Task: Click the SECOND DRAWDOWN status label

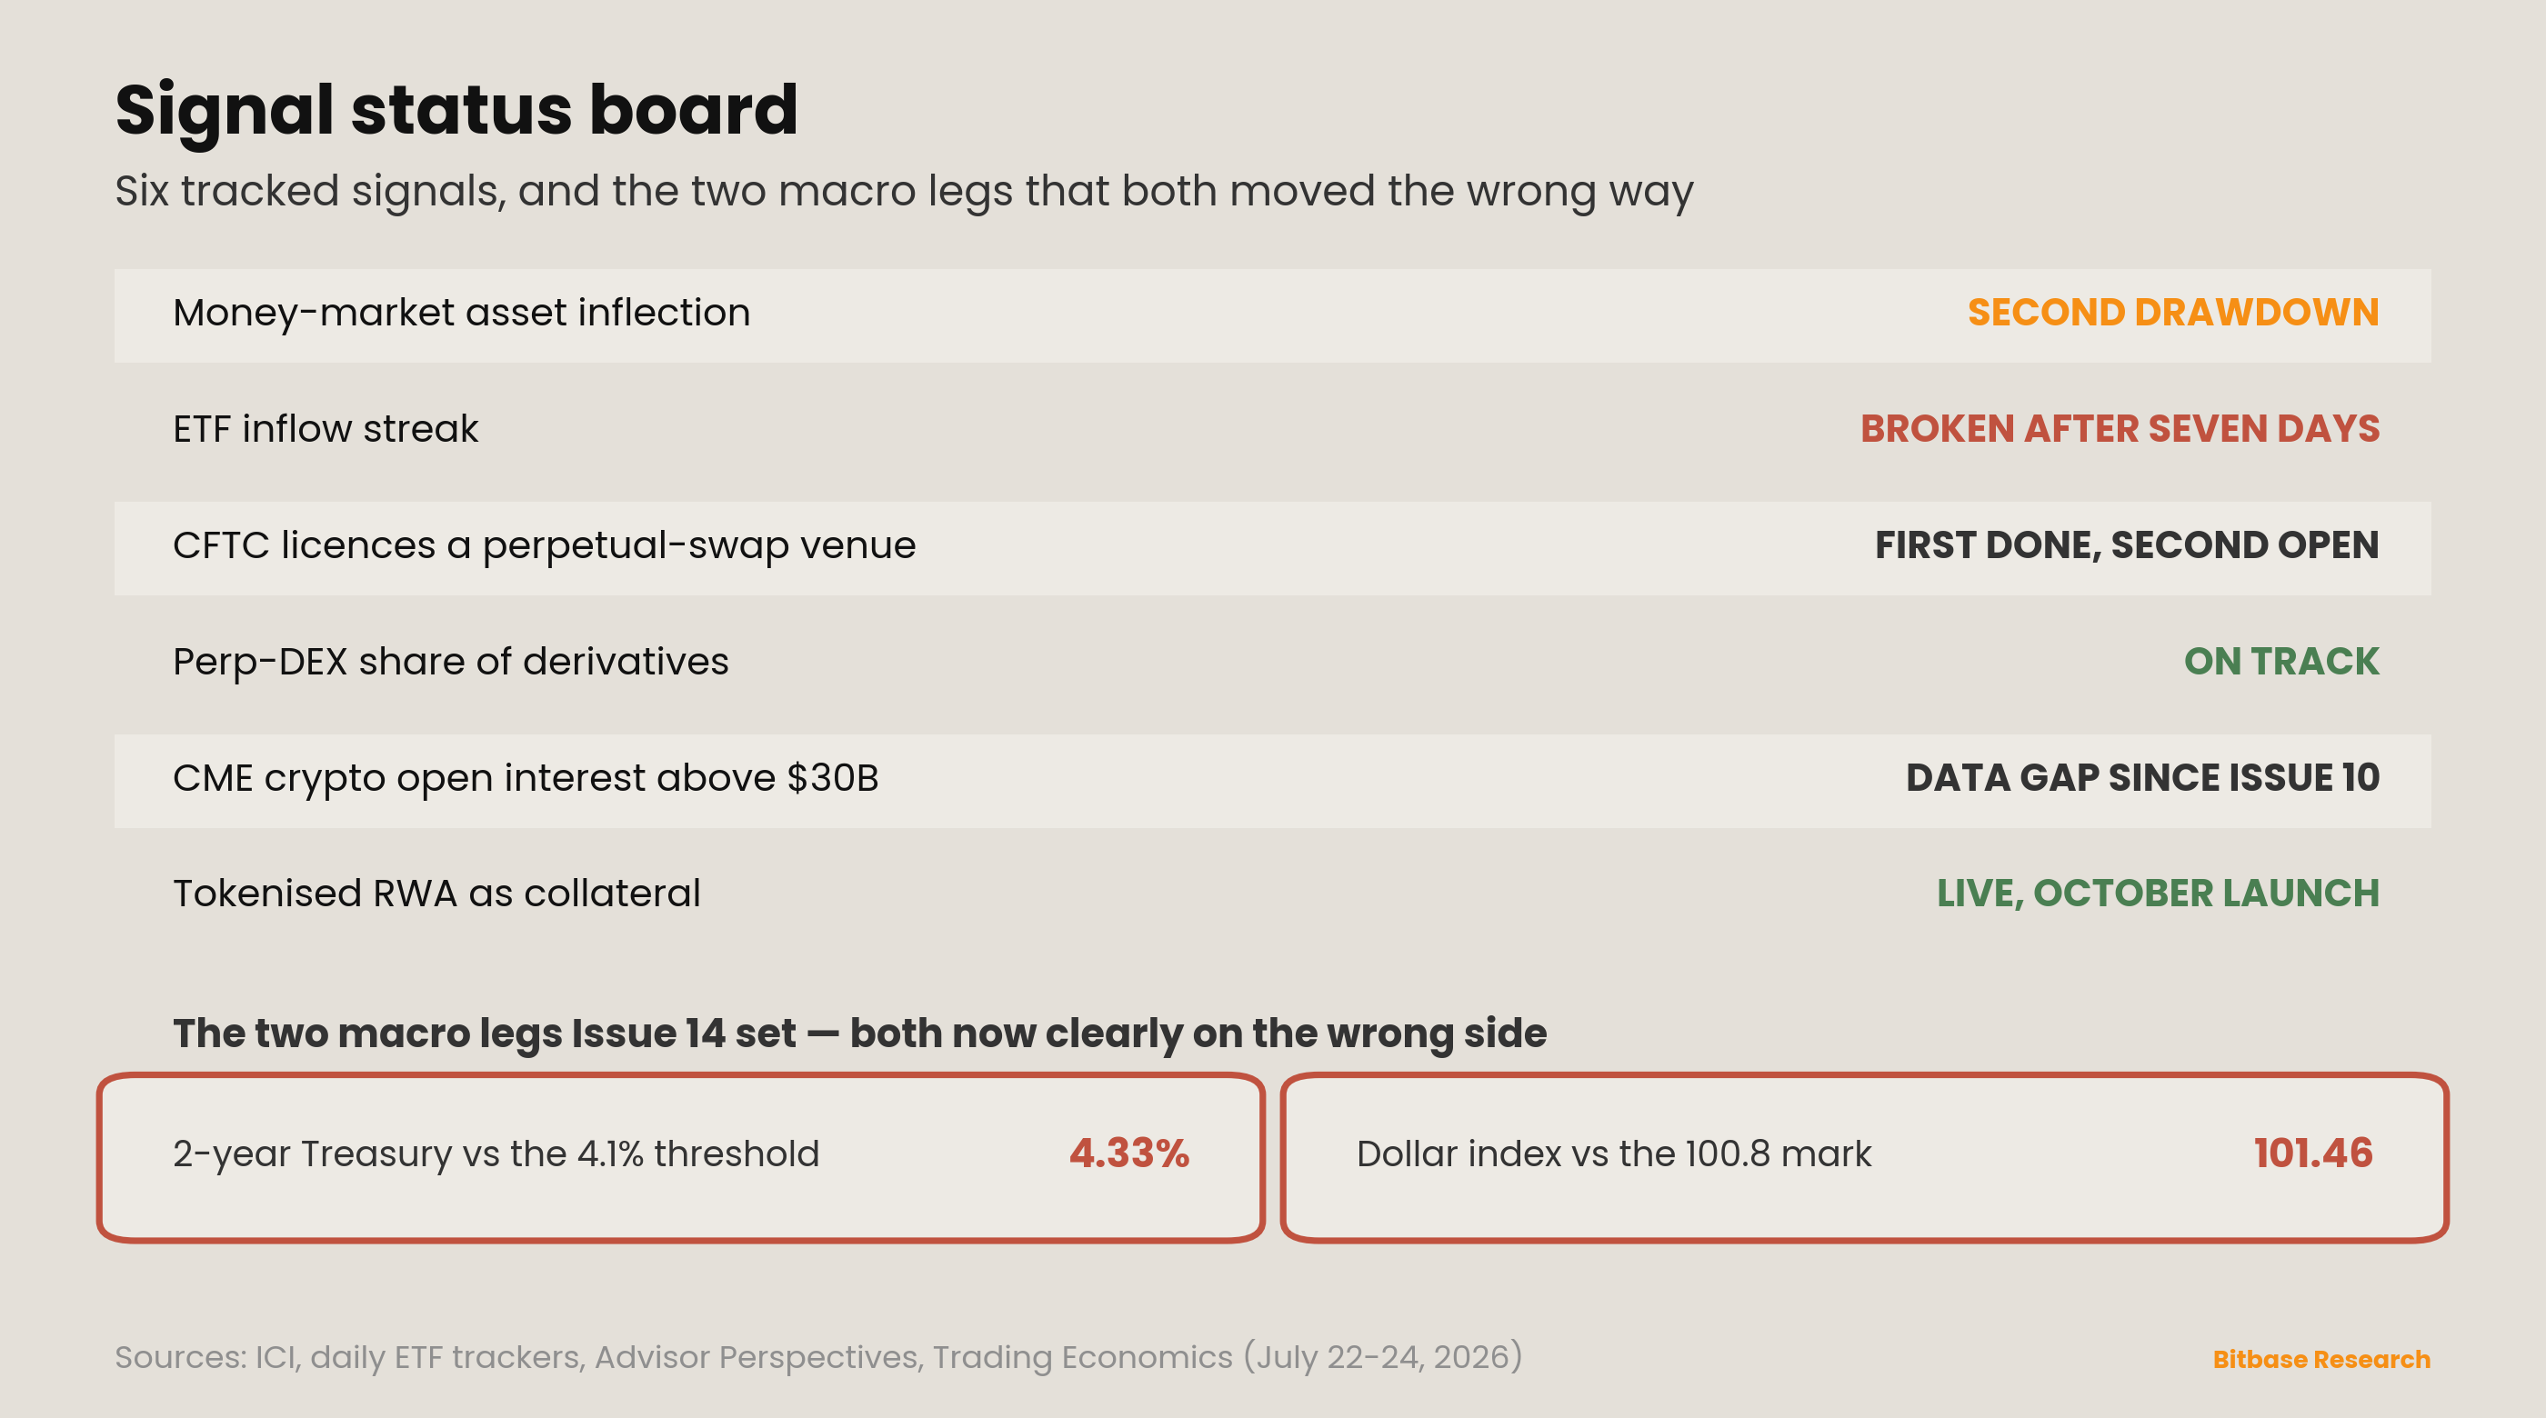Action: pos(2172,313)
